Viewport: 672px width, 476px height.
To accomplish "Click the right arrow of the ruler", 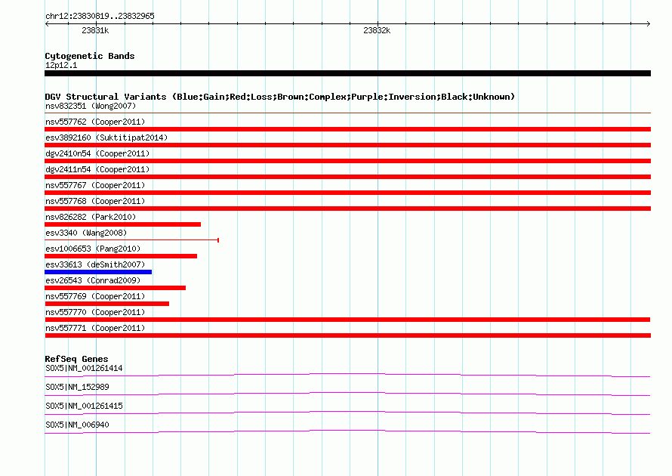I will point(648,24).
